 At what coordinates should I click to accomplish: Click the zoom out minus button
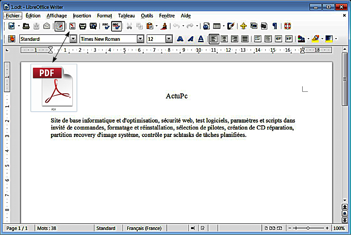[290, 228]
